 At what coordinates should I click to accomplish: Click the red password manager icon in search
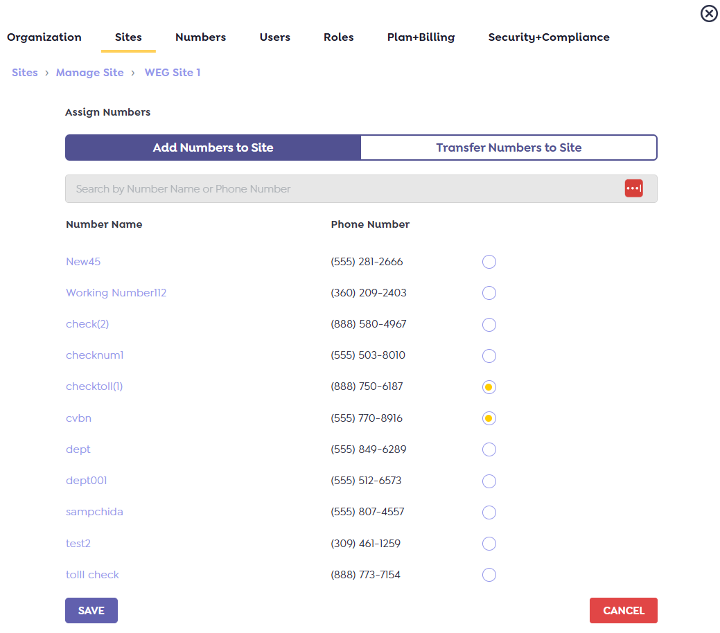click(x=633, y=188)
